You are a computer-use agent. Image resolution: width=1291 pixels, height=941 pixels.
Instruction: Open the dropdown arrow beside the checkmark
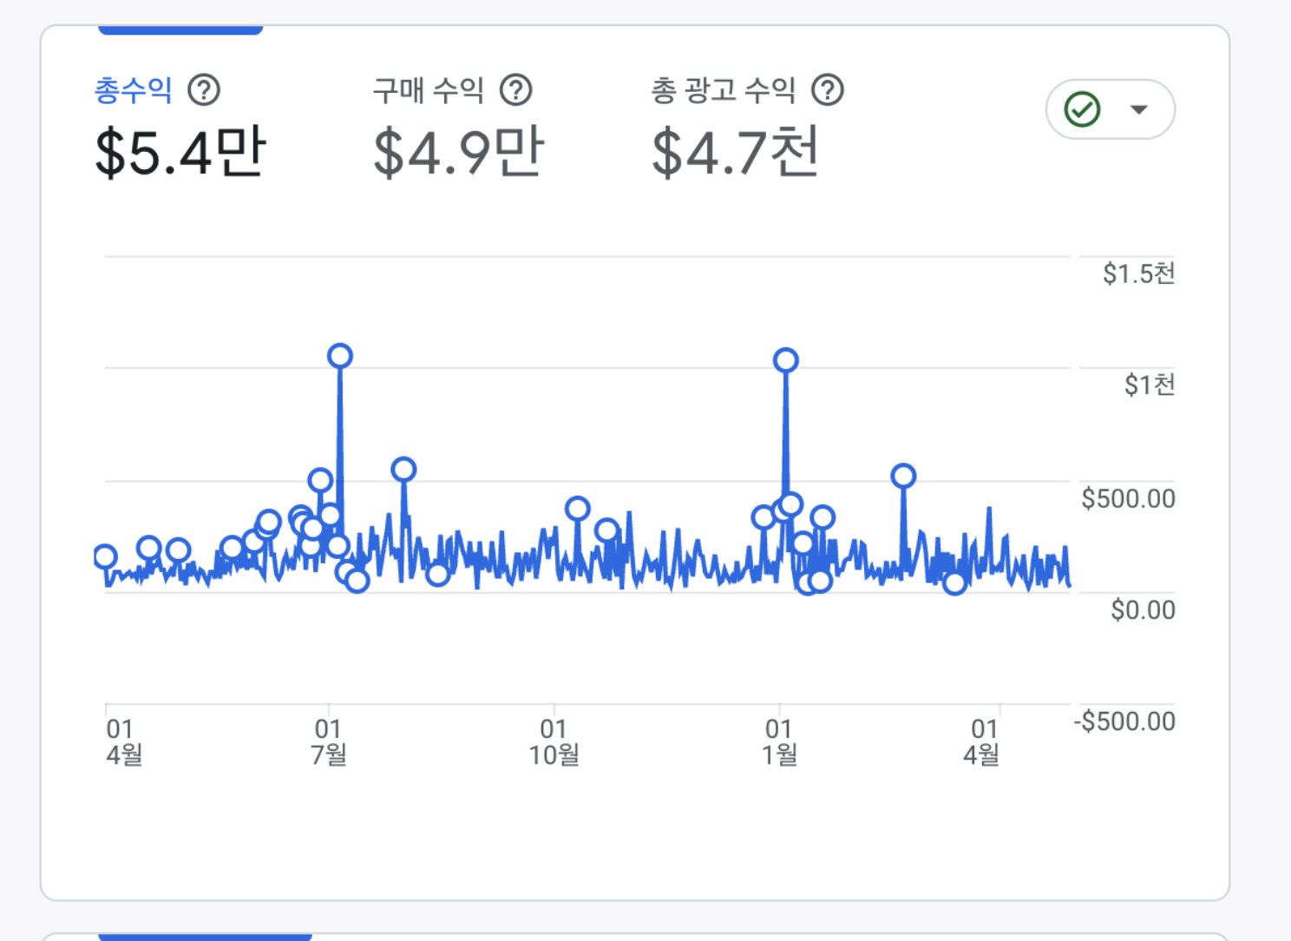(1139, 109)
